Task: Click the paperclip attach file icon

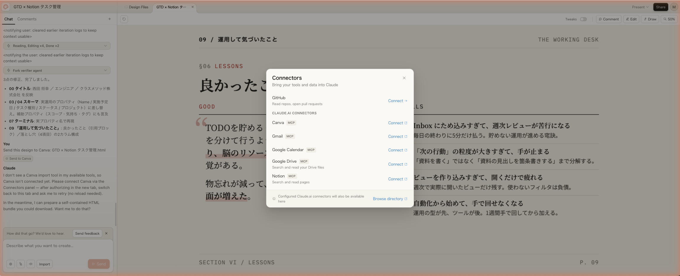Action: click(21, 264)
